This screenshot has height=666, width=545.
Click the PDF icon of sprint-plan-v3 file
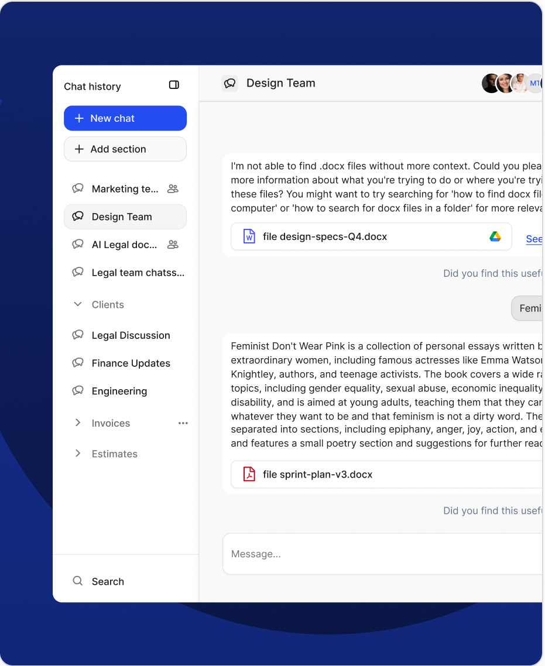click(x=249, y=474)
